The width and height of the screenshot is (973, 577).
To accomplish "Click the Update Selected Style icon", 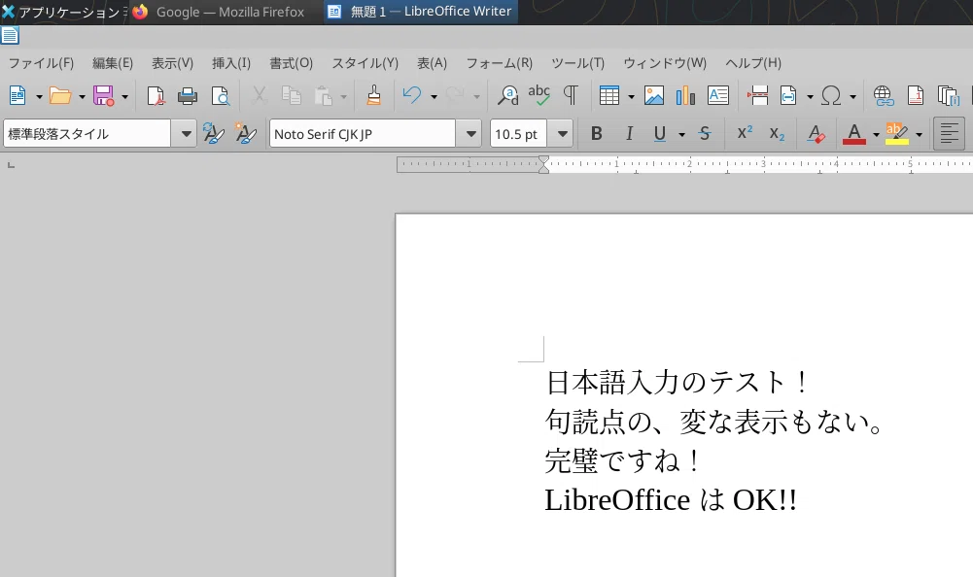I will [214, 133].
